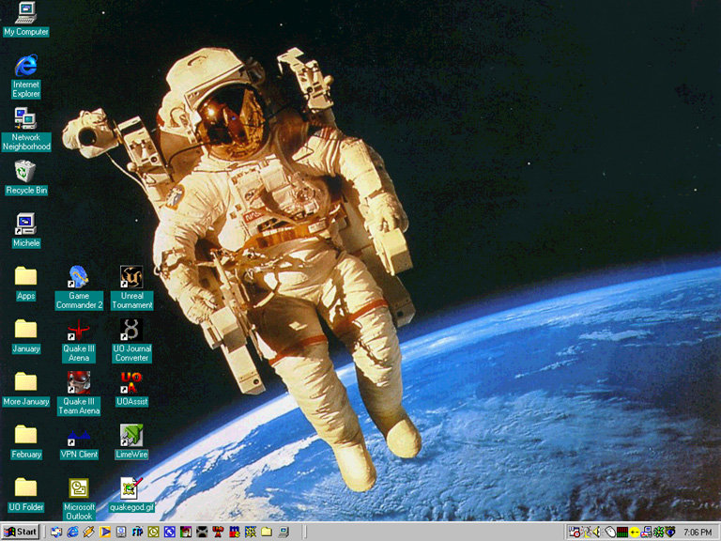Select the Apps folder
This screenshot has width=721, height=541.
[x=25, y=284]
